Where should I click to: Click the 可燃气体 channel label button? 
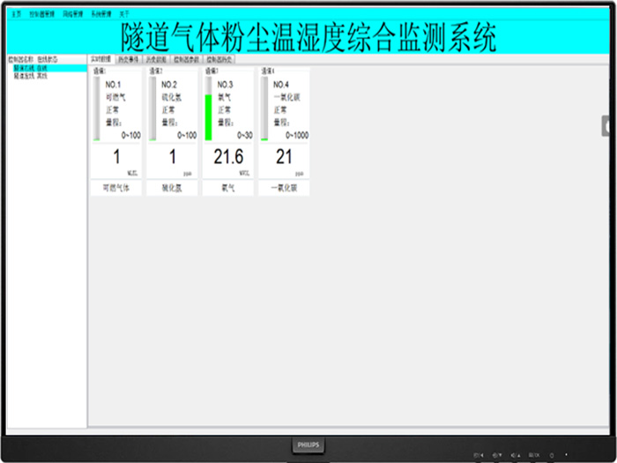pos(116,188)
